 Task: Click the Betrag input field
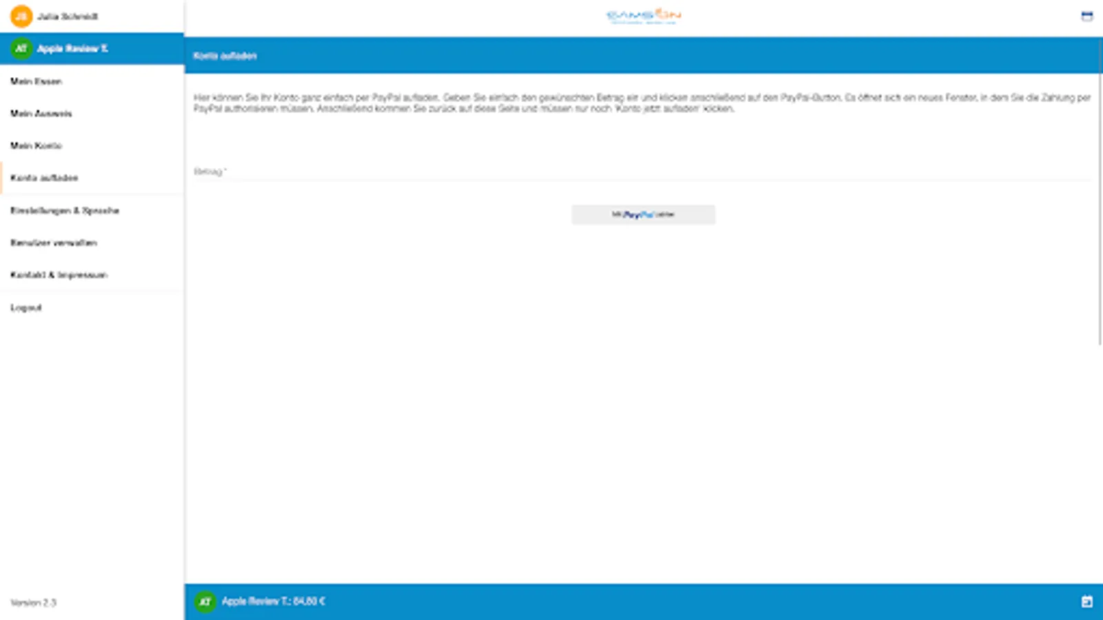pyautogui.click(x=642, y=172)
